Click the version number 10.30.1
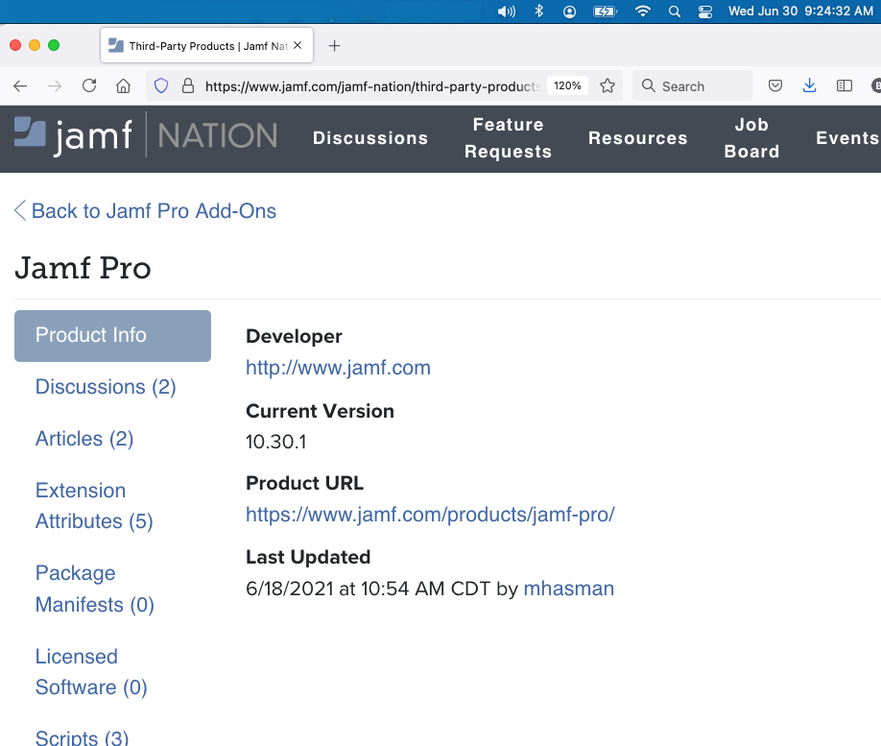Screen dimensions: 881x746 [x=275, y=442]
